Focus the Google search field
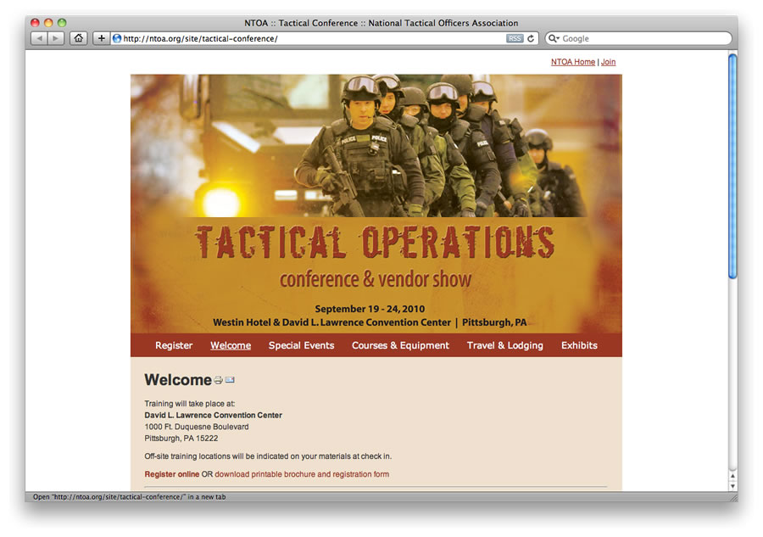 pos(638,38)
